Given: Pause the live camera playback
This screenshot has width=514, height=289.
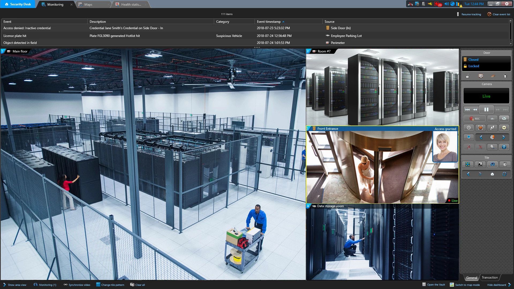Looking at the screenshot, I should pos(486,109).
